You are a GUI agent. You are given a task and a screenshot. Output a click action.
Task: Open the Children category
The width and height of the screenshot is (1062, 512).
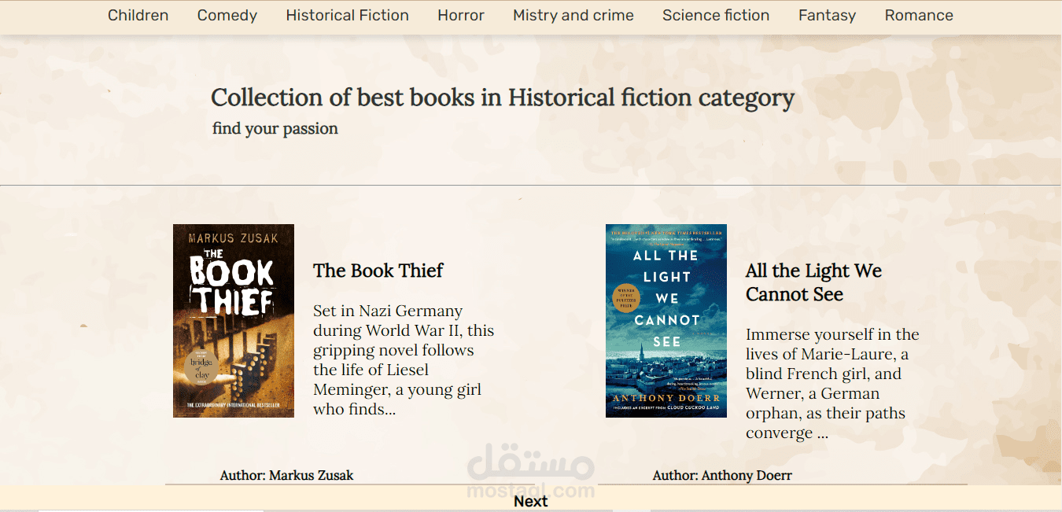coord(138,15)
